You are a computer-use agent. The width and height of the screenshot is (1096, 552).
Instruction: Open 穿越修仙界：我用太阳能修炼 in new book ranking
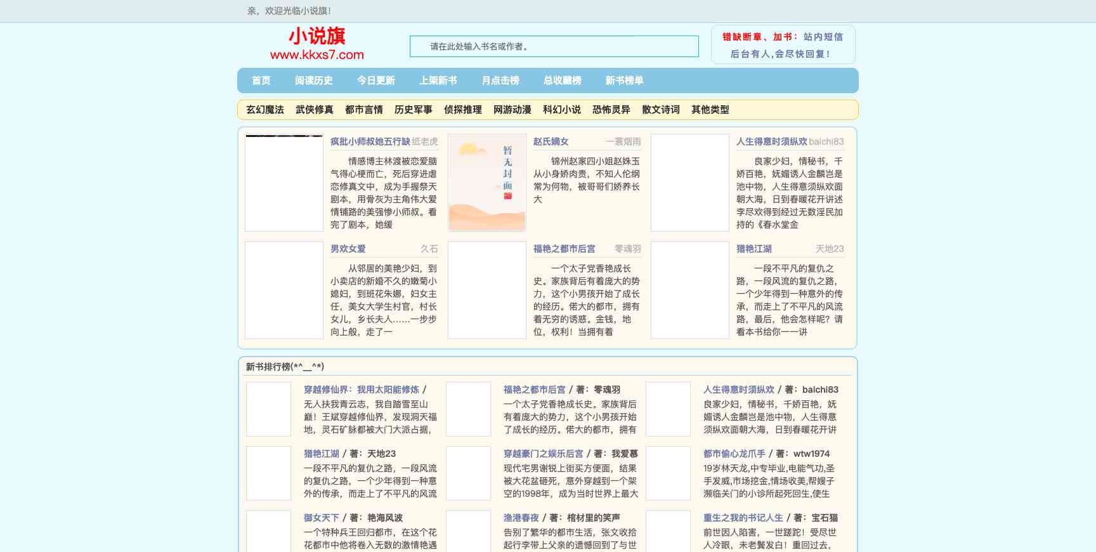pos(361,390)
